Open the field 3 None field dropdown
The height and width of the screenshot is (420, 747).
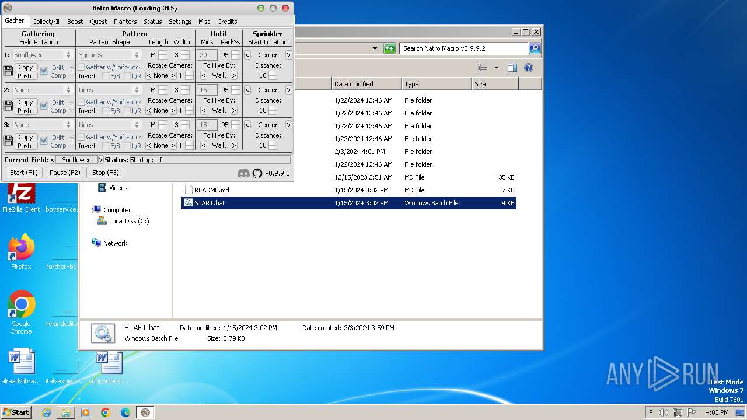[x=43, y=125]
